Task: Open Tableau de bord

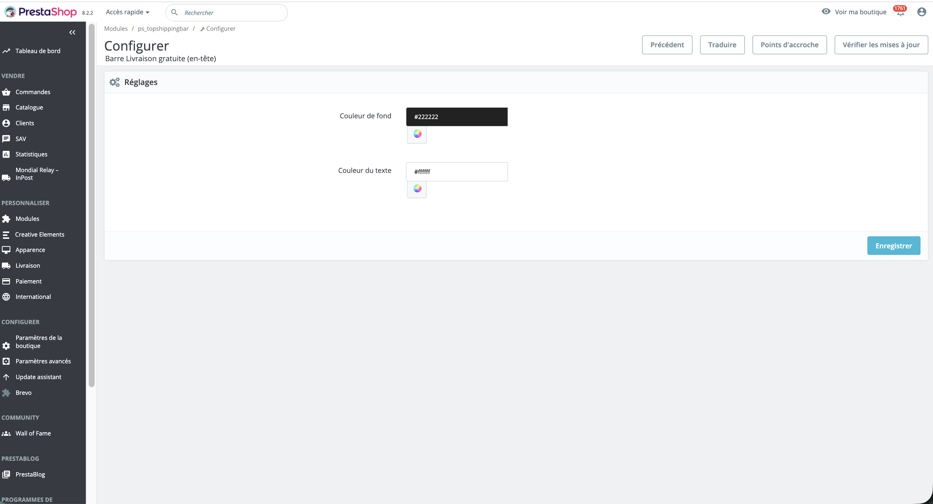Action: pos(38,51)
